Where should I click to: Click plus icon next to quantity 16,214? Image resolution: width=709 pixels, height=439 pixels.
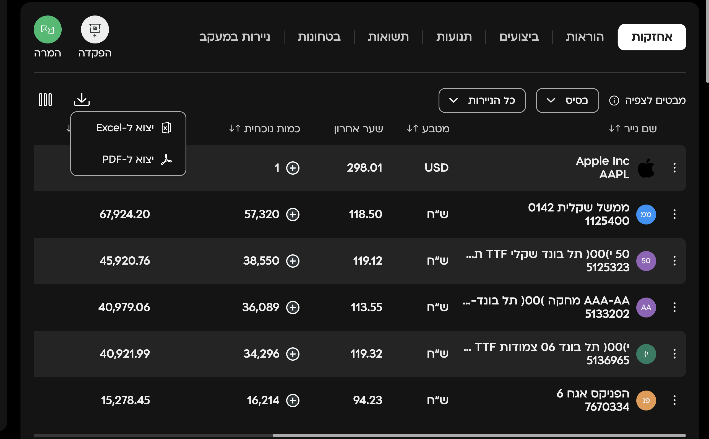293,400
